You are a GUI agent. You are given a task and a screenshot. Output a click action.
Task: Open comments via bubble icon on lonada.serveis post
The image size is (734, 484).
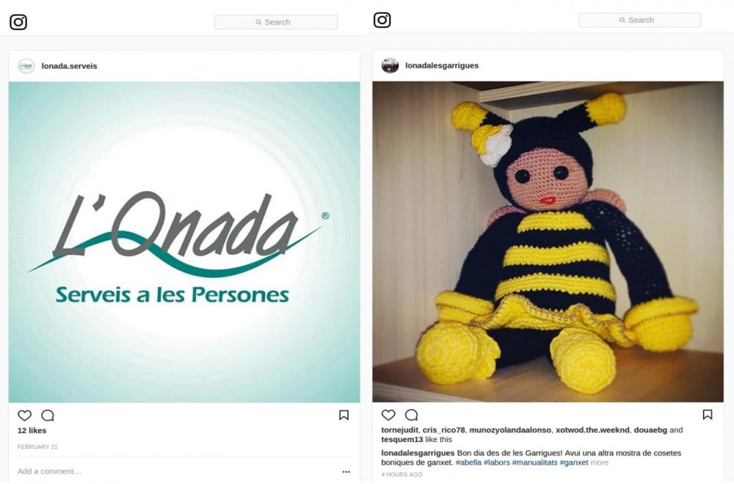(48, 415)
